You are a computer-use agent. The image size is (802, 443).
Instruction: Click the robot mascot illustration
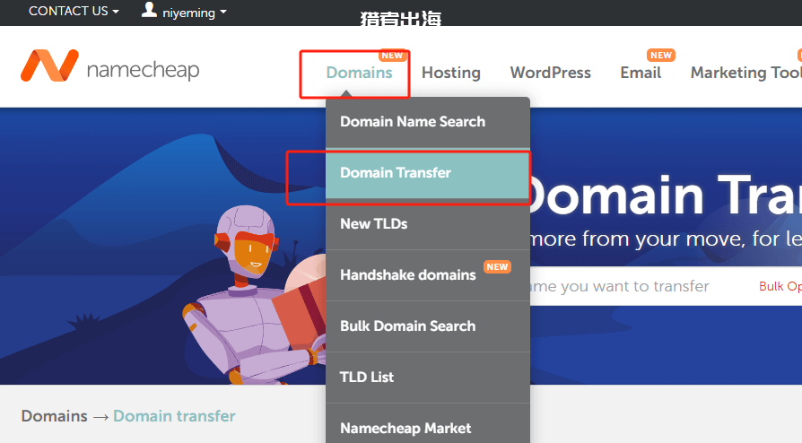254,294
